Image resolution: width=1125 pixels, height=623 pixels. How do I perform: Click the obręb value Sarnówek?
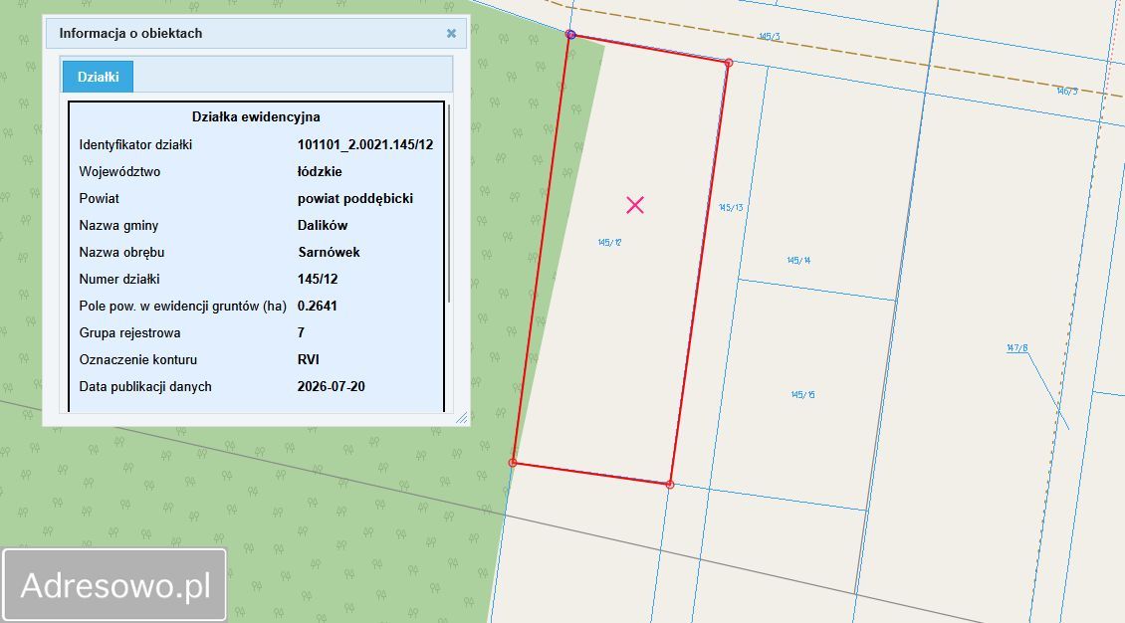click(329, 253)
